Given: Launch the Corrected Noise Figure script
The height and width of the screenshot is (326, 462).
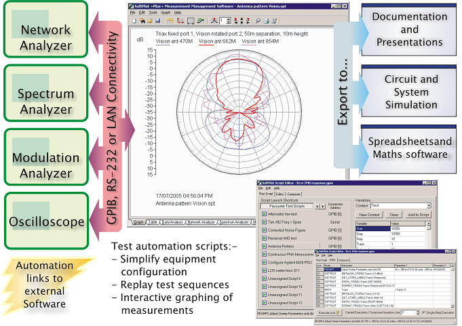Looking at the screenshot, I should tap(264, 230).
